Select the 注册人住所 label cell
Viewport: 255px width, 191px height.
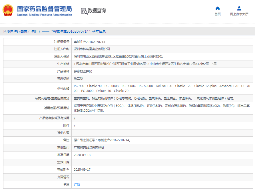(x=37, y=56)
